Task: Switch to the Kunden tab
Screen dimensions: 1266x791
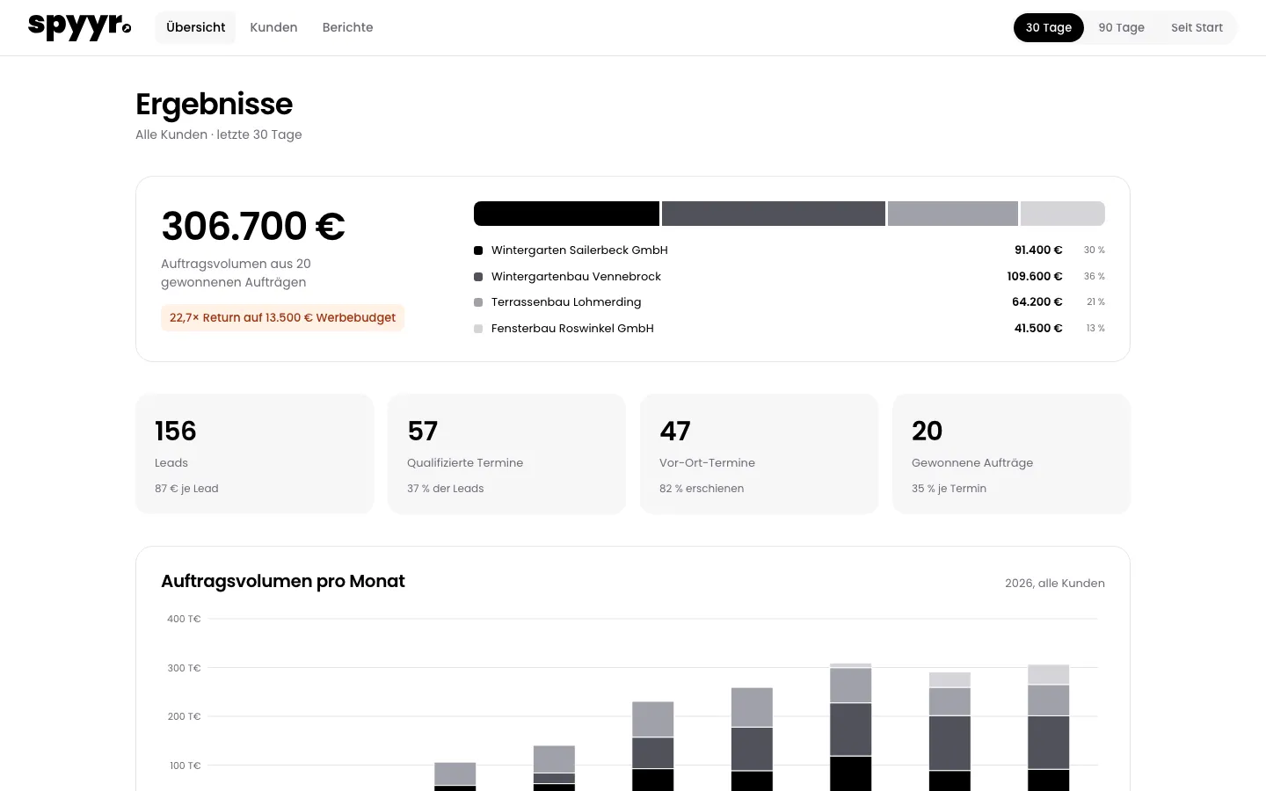Action: (x=273, y=27)
